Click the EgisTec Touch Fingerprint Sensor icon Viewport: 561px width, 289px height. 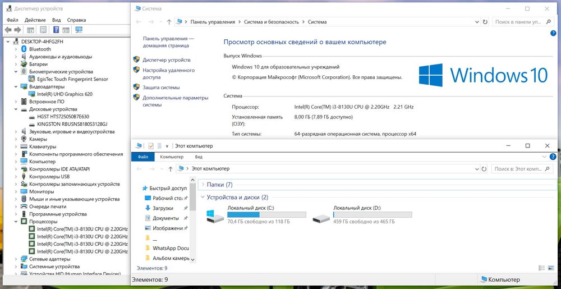[x=32, y=79]
